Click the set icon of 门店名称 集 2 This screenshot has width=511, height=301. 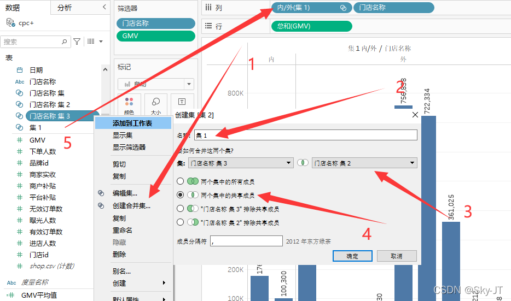tap(20, 104)
